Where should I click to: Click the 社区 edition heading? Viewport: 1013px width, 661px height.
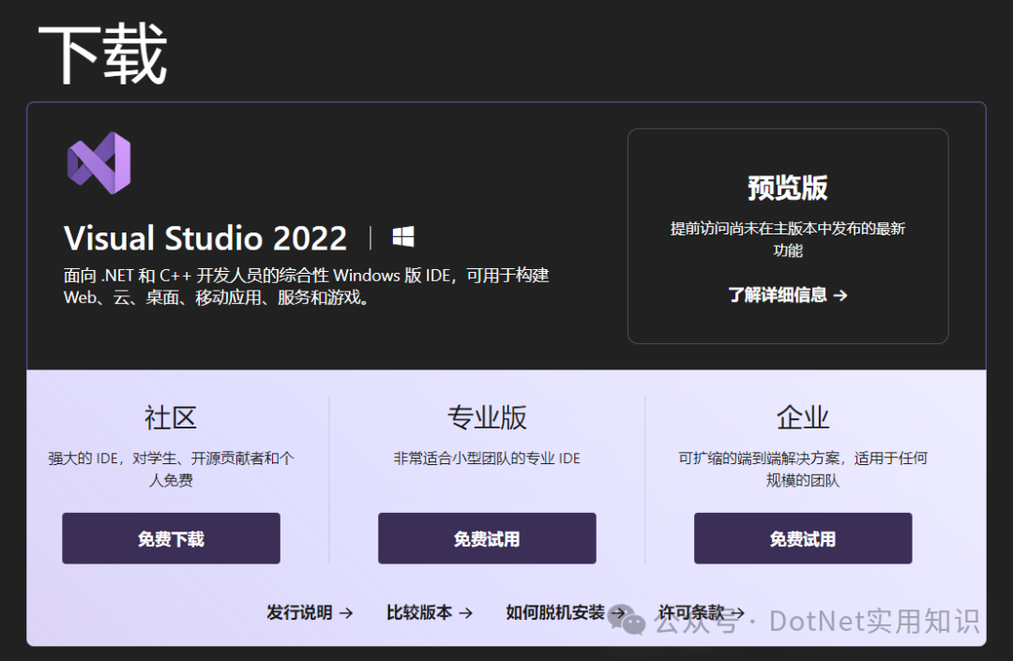click(x=171, y=417)
